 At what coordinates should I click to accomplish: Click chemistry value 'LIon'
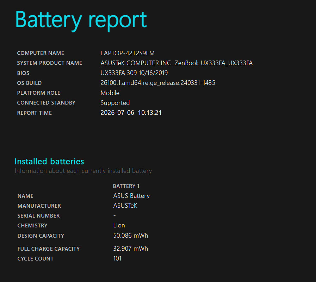pos(119,225)
